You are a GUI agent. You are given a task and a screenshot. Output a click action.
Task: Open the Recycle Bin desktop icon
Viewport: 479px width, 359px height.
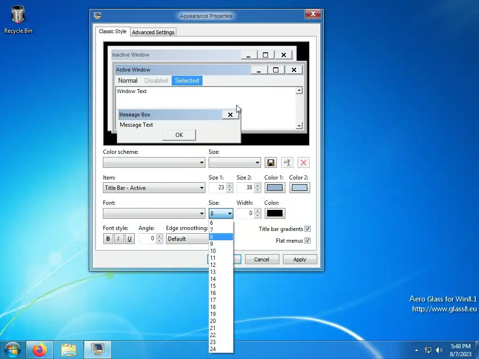18,19
